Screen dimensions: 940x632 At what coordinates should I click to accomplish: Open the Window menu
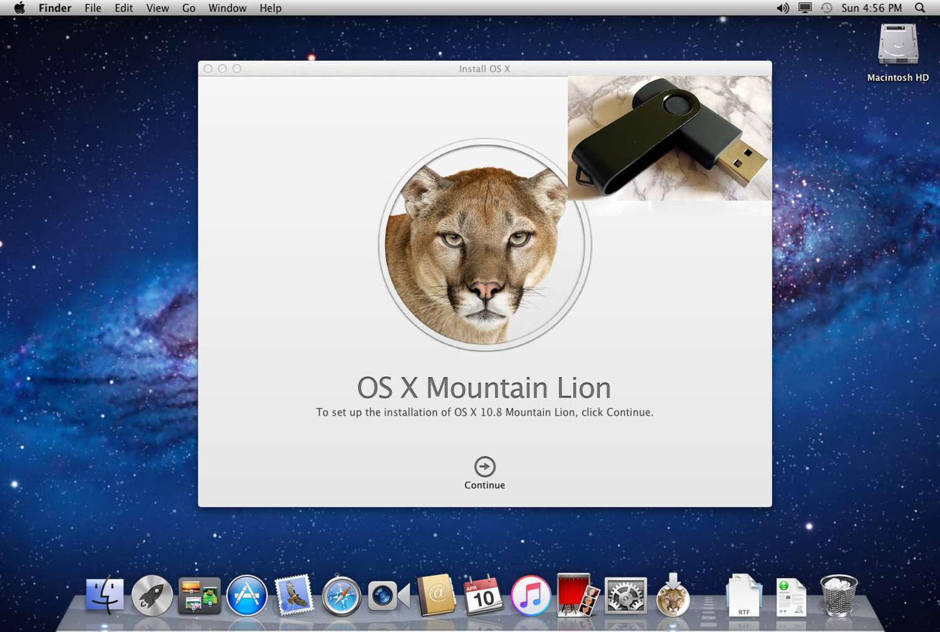tap(227, 8)
